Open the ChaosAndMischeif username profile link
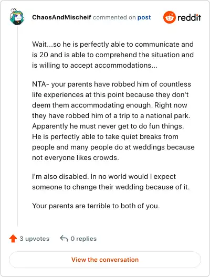The width and height of the screenshot is (210, 277). [x=61, y=17]
